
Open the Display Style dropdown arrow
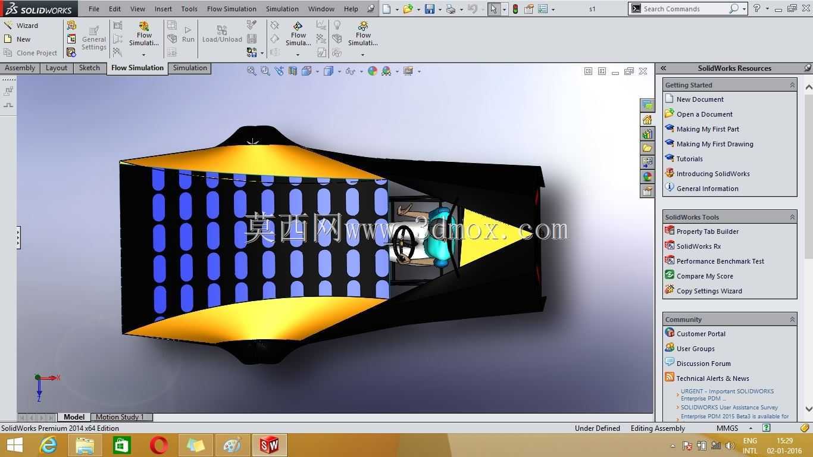(339, 71)
